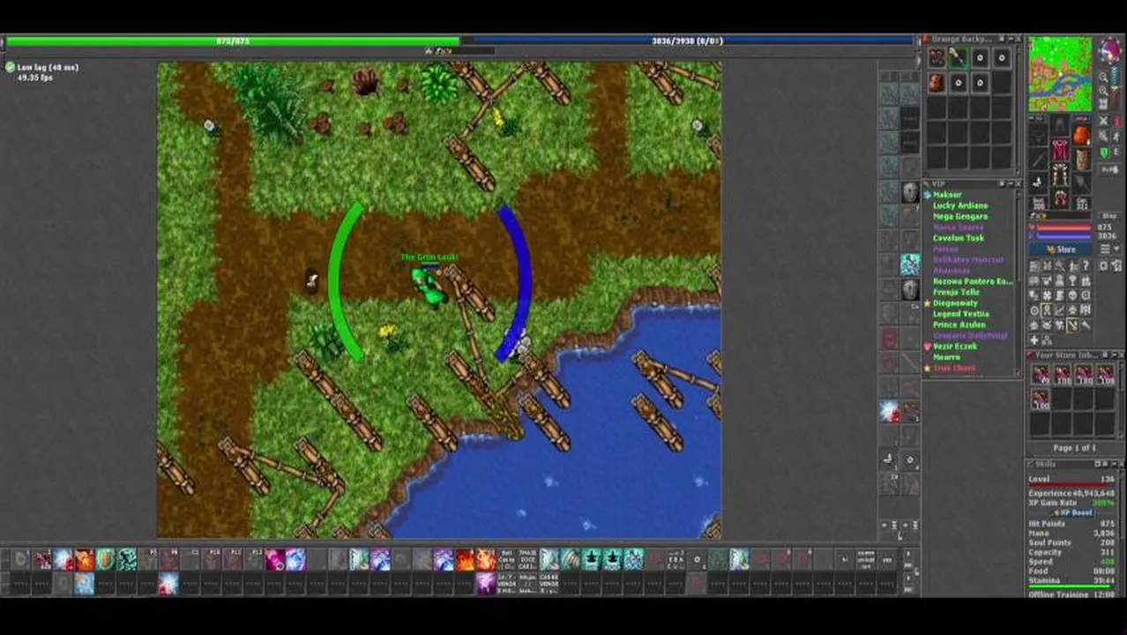
Task: Select the shield equipment slot
Action: point(1081,159)
